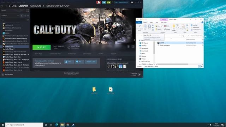
Task: Click library HOME button in Steam
Action: coord(4,11)
